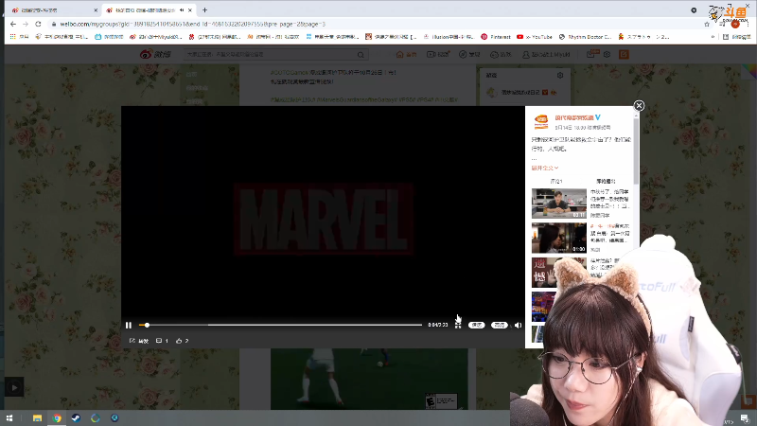Open Steam from the taskbar
757x426 pixels.
click(x=76, y=418)
